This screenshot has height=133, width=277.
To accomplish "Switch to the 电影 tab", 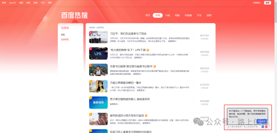I will pyautogui.click(x=177, y=15).
